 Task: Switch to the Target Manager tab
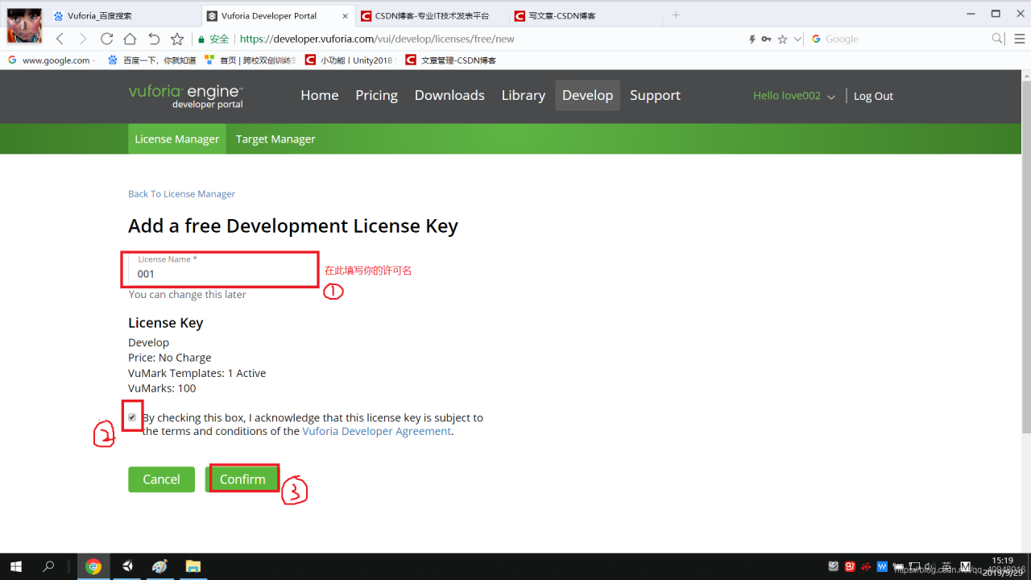(x=275, y=139)
